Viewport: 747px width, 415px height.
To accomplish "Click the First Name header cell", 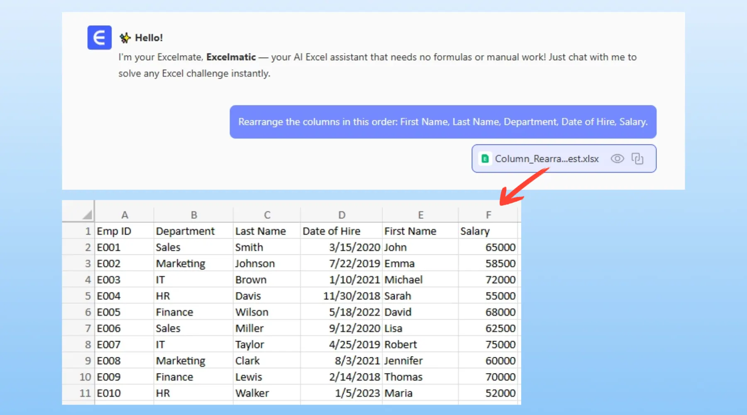I will pyautogui.click(x=420, y=231).
